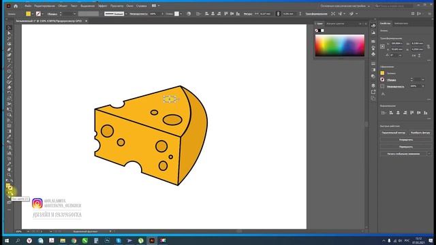Close the open document tab
436x245 pixels.
(87, 21)
